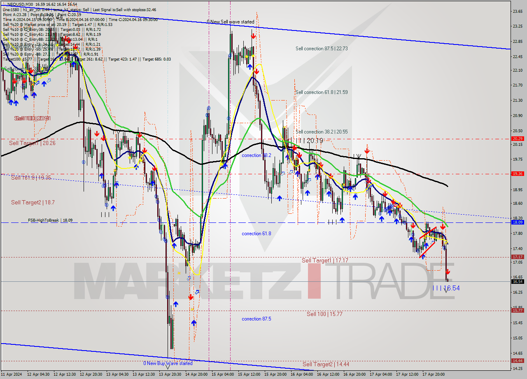Click the blue 'correction 38.2' label
This screenshot has height=379, width=527.
(257, 155)
